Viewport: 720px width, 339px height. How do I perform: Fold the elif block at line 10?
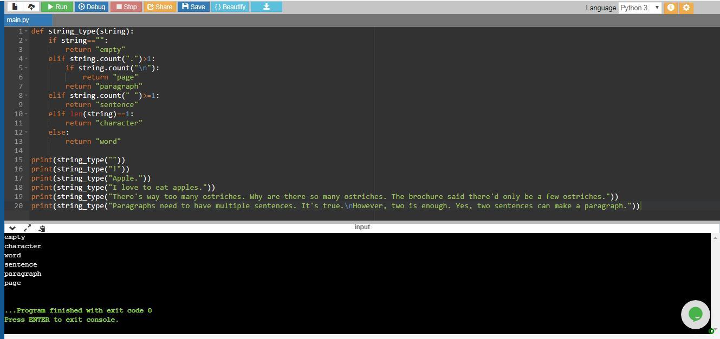click(26, 114)
